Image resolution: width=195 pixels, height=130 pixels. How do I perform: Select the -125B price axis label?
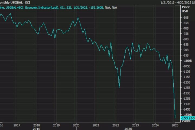coord(186,88)
